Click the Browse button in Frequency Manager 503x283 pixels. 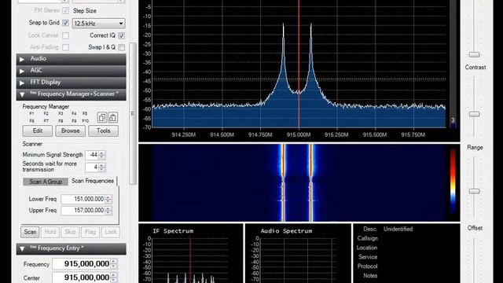(70, 131)
